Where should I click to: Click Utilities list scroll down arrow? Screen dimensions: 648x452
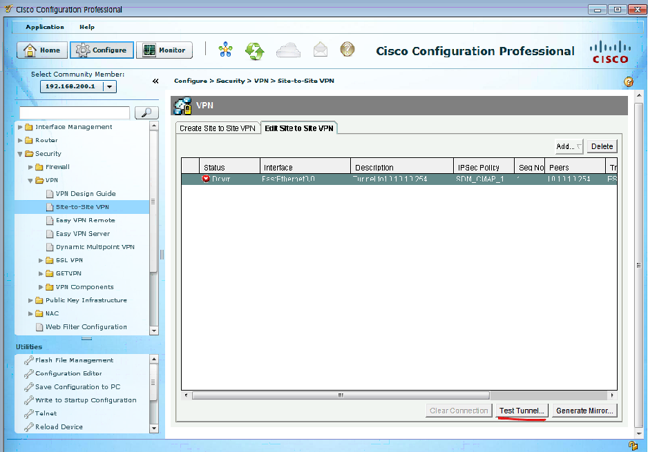[x=154, y=429]
